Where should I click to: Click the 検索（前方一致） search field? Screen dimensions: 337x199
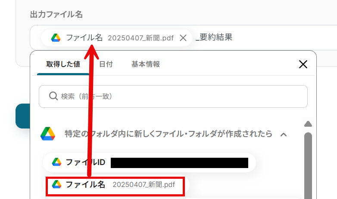point(173,97)
